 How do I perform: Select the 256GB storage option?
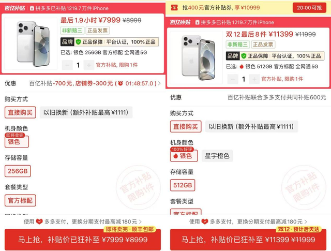click(18, 171)
